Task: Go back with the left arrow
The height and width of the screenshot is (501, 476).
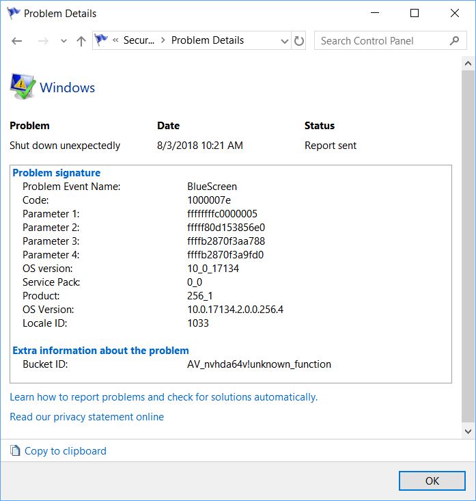Action: click(16, 41)
